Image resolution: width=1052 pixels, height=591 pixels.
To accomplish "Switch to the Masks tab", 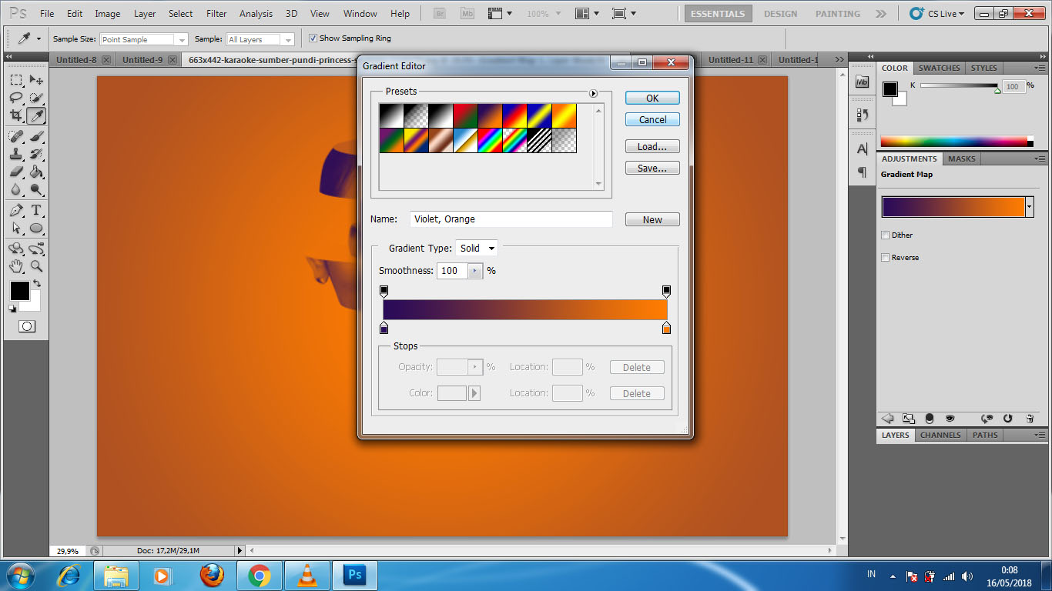I will coord(961,159).
